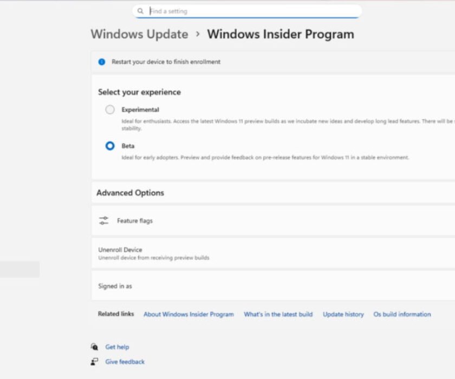Image resolution: width=455 pixels, height=379 pixels.
Task: Open About Windows Insider Program link
Action: point(188,315)
